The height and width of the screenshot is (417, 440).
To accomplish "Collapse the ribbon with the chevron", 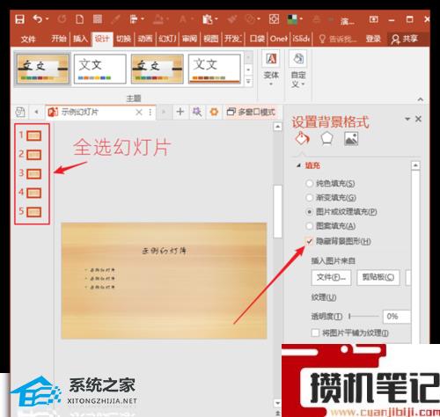I will click(x=421, y=99).
